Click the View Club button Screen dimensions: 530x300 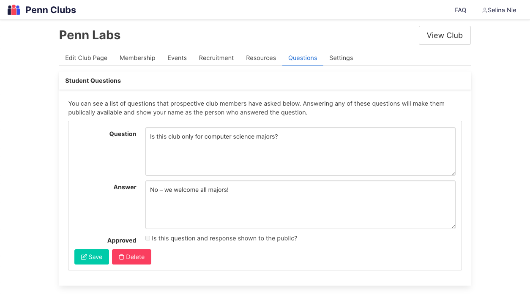445,35
